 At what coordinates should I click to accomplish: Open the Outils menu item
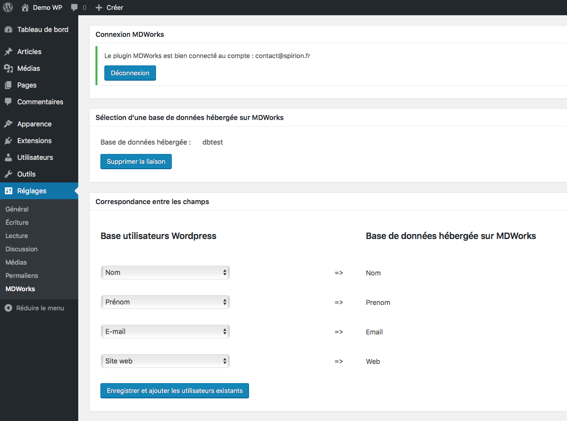(39, 174)
